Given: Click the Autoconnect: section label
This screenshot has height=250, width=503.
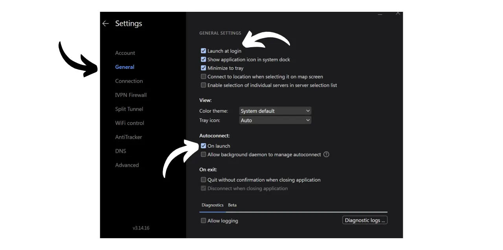Looking at the screenshot, I should tap(215, 136).
